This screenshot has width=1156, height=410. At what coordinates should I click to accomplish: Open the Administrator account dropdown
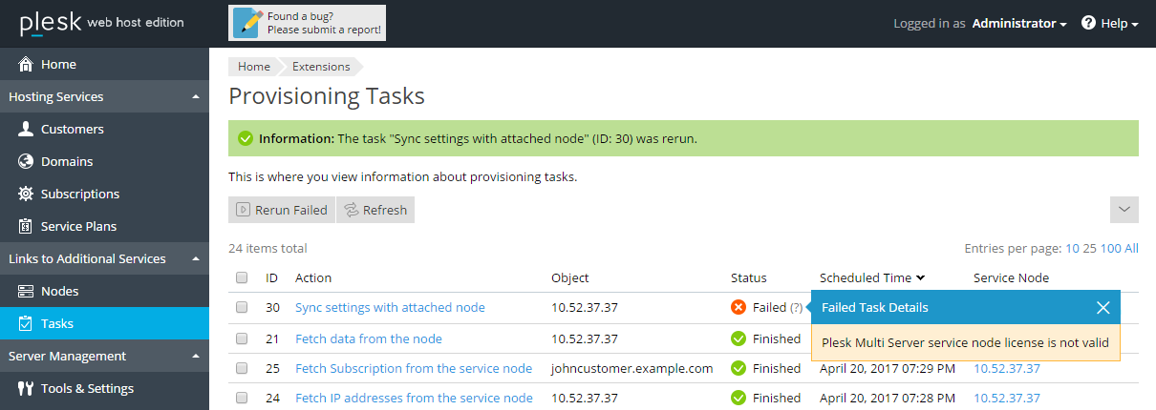coord(1018,23)
